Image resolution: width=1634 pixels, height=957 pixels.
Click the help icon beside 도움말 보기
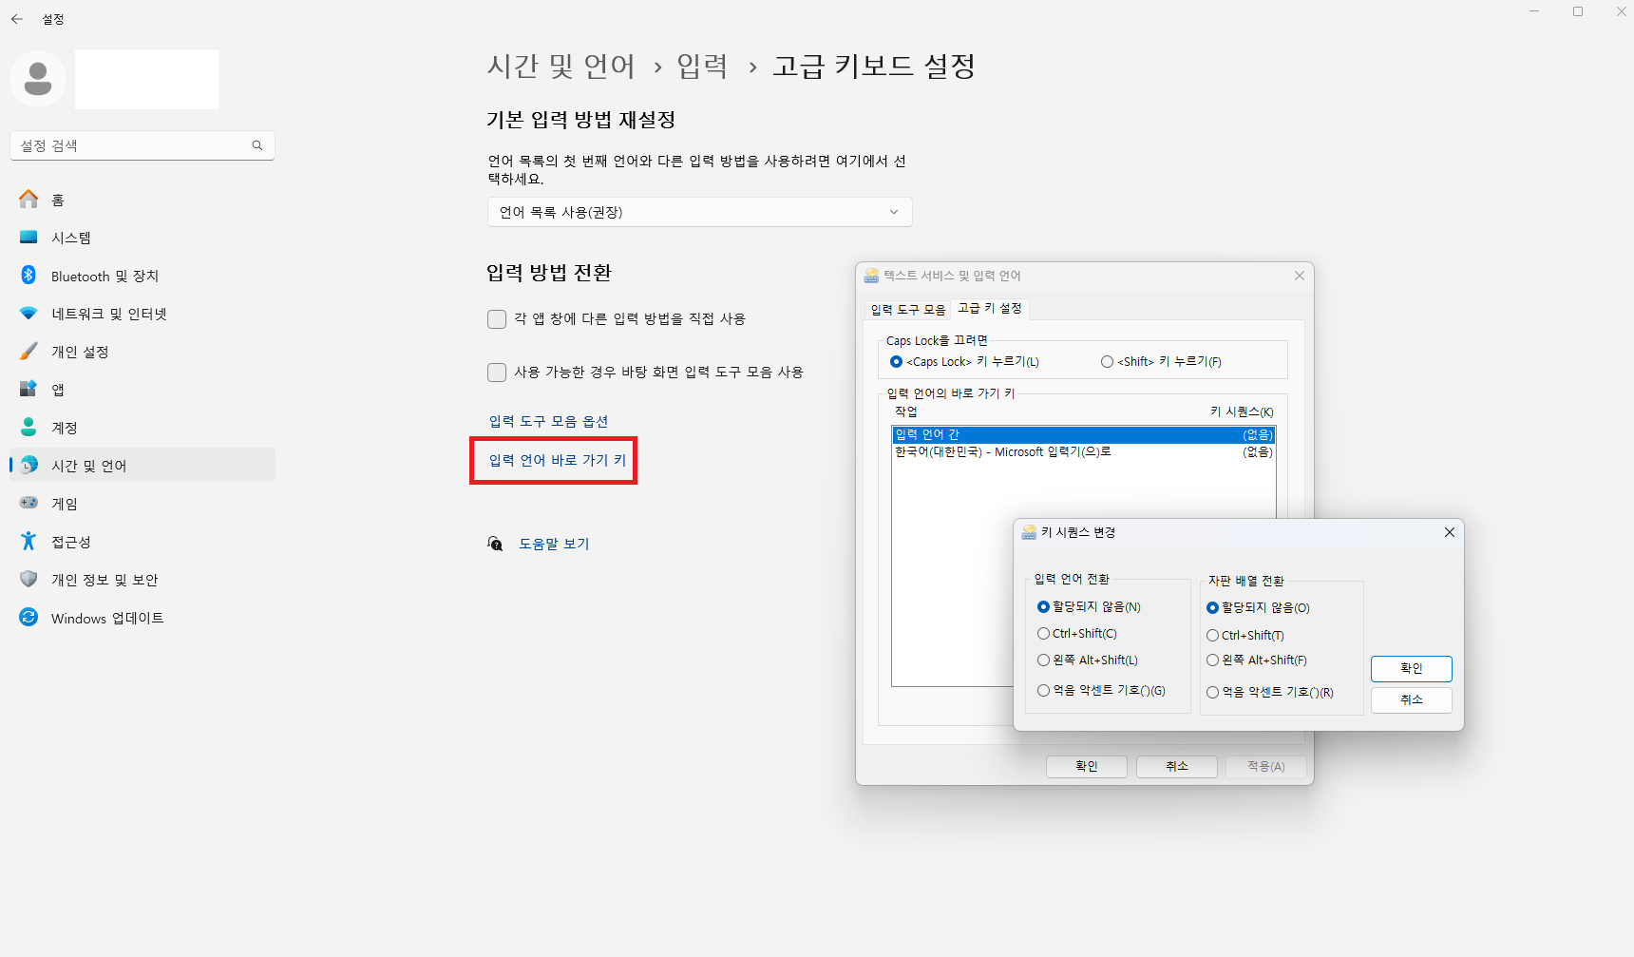(x=495, y=544)
